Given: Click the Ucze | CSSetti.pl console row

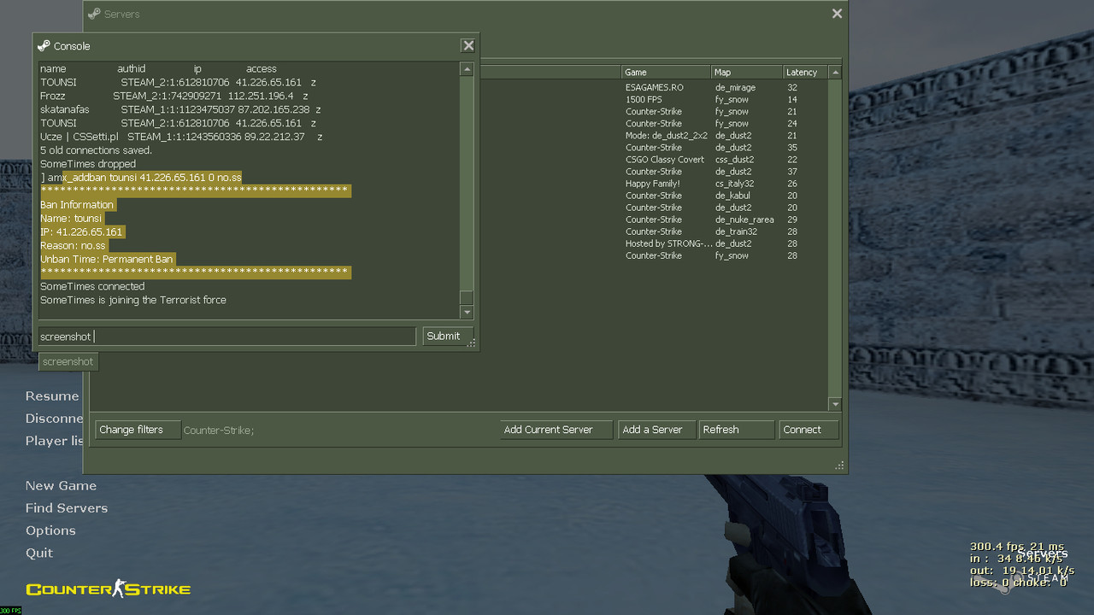Looking at the screenshot, I should [181, 137].
